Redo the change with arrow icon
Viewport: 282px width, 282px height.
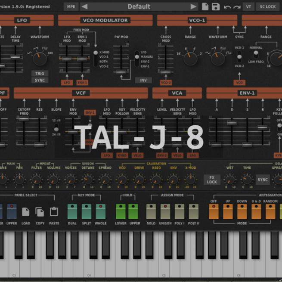tap(237, 7)
